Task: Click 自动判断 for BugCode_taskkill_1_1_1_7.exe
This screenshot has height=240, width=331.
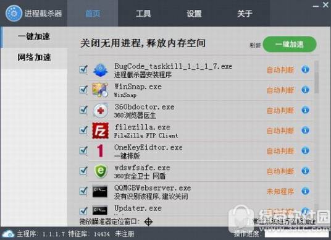Action: (280, 70)
